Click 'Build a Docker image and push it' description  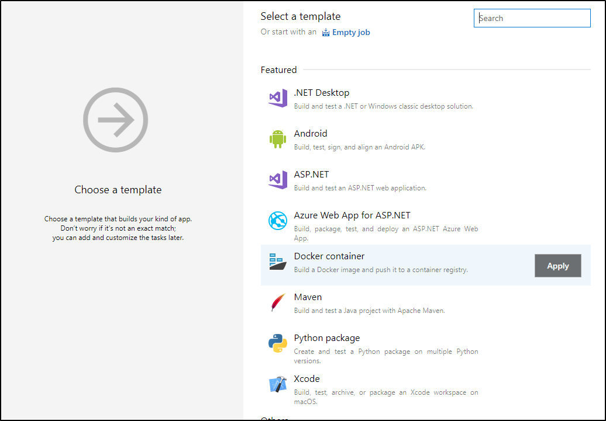click(381, 270)
